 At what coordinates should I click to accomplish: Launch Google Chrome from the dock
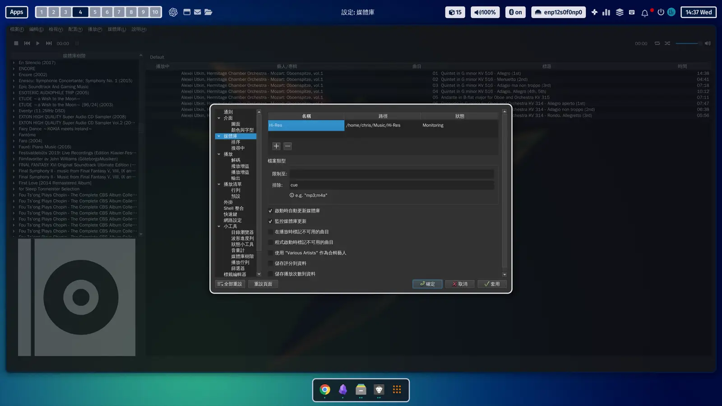(x=325, y=389)
